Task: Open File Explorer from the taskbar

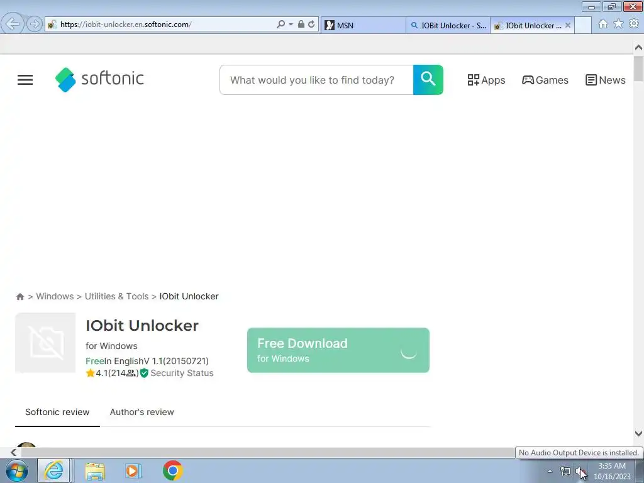Action: click(95, 470)
